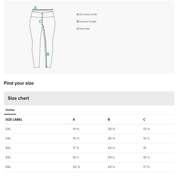
Task: Click the teal A waist marker on diagram
Action: tap(35, 8)
